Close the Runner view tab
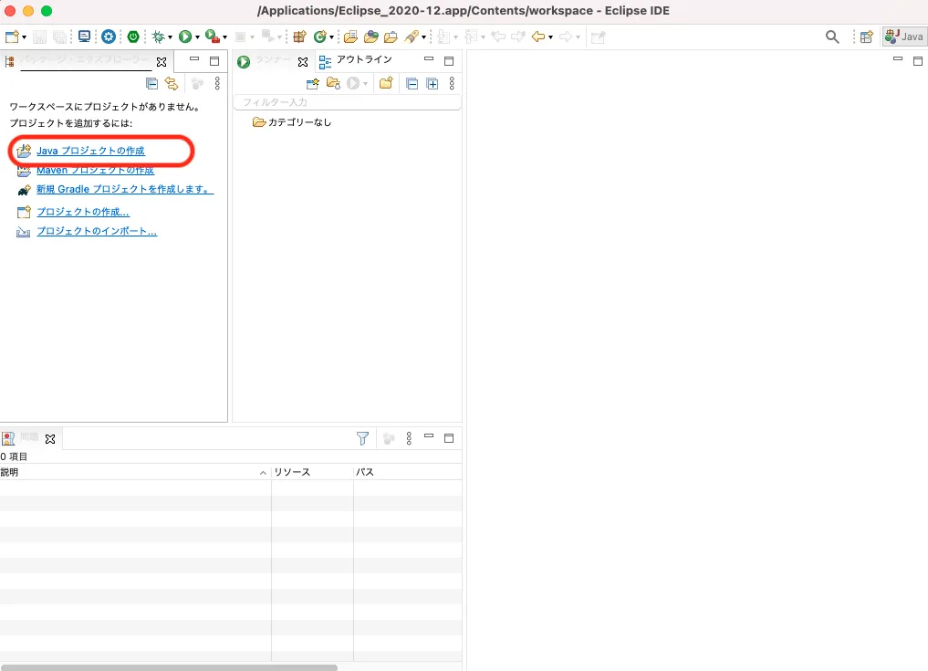Viewport: 928px width, 671px height. click(x=303, y=61)
